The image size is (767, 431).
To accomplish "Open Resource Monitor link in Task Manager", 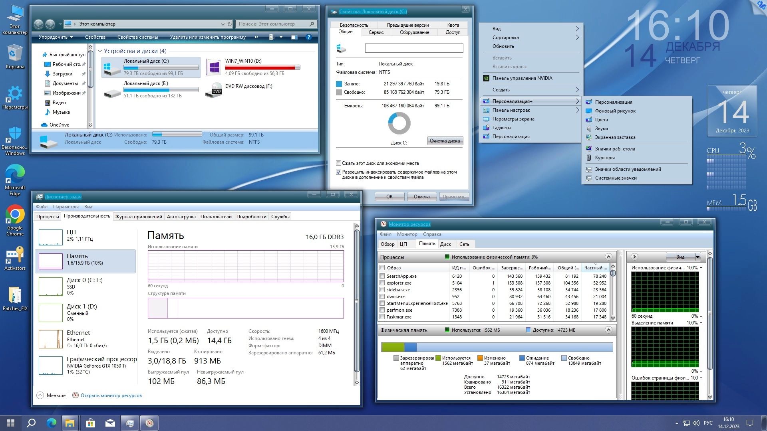I will [x=111, y=395].
